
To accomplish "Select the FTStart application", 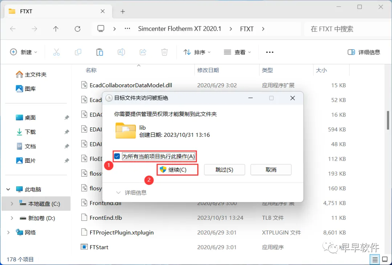I will (99, 247).
